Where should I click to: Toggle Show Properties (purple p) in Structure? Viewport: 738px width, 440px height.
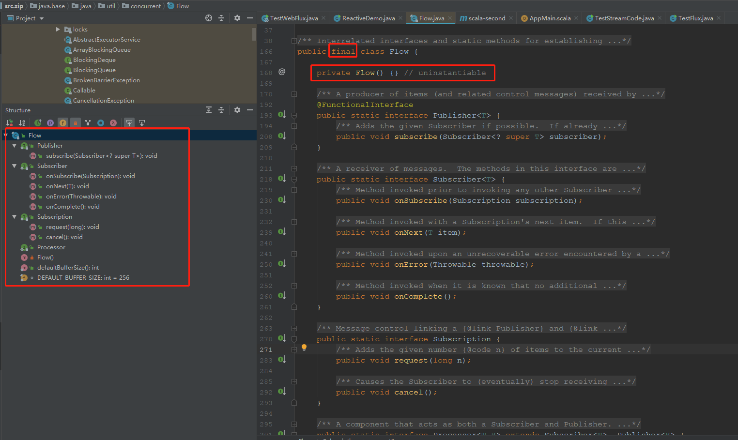pyautogui.click(x=50, y=123)
